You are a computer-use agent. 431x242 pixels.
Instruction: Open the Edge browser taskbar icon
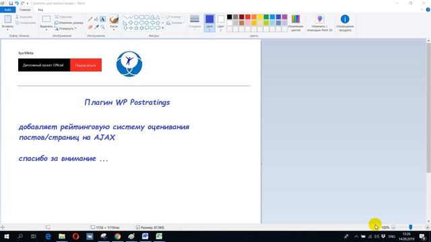pyautogui.click(x=48, y=236)
